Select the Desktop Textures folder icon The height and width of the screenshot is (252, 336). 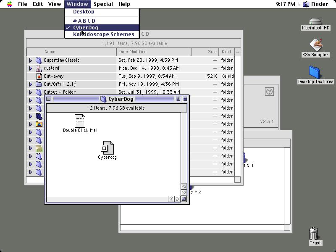pos(315,72)
